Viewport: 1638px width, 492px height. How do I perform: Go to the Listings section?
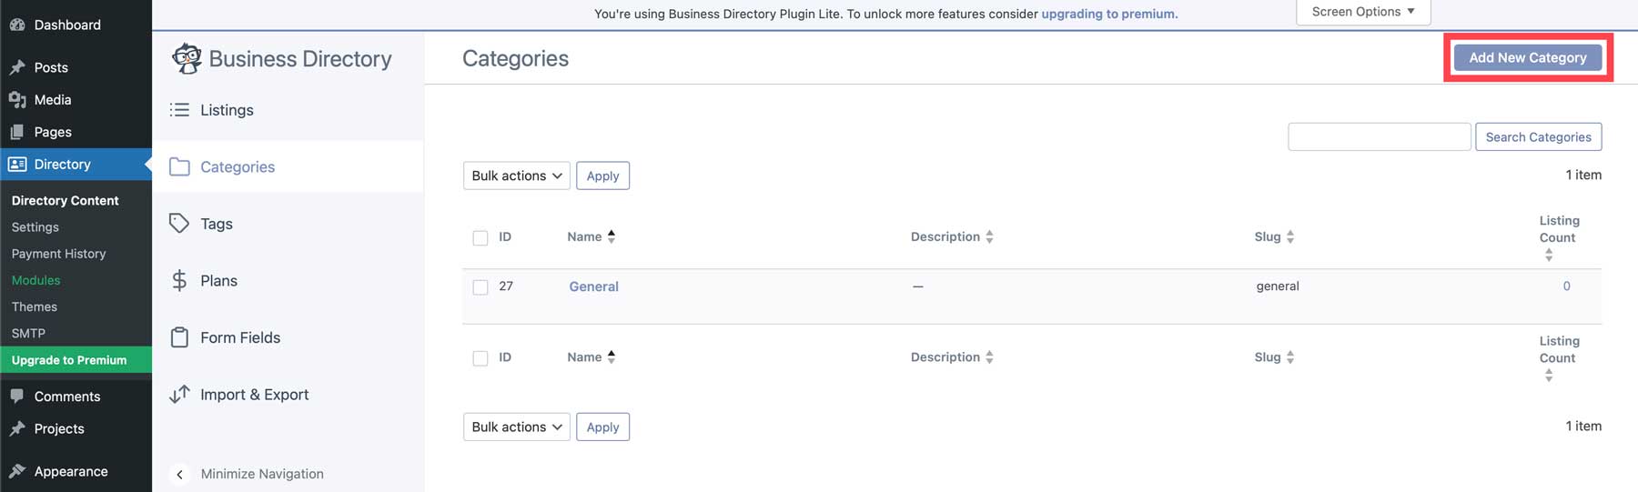click(227, 110)
